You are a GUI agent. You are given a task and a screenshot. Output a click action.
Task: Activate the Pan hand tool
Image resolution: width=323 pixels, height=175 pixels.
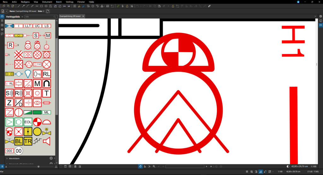pos(140,167)
